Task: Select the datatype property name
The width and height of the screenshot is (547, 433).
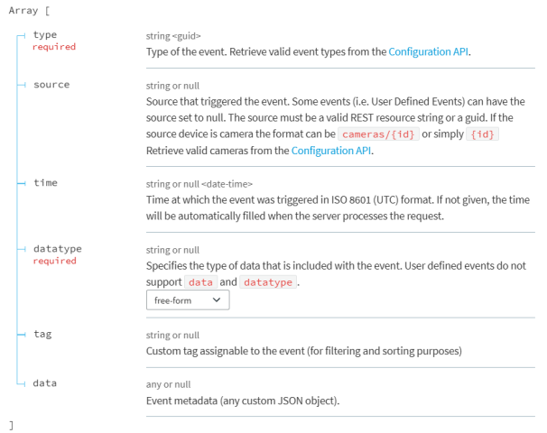Action: click(x=57, y=247)
